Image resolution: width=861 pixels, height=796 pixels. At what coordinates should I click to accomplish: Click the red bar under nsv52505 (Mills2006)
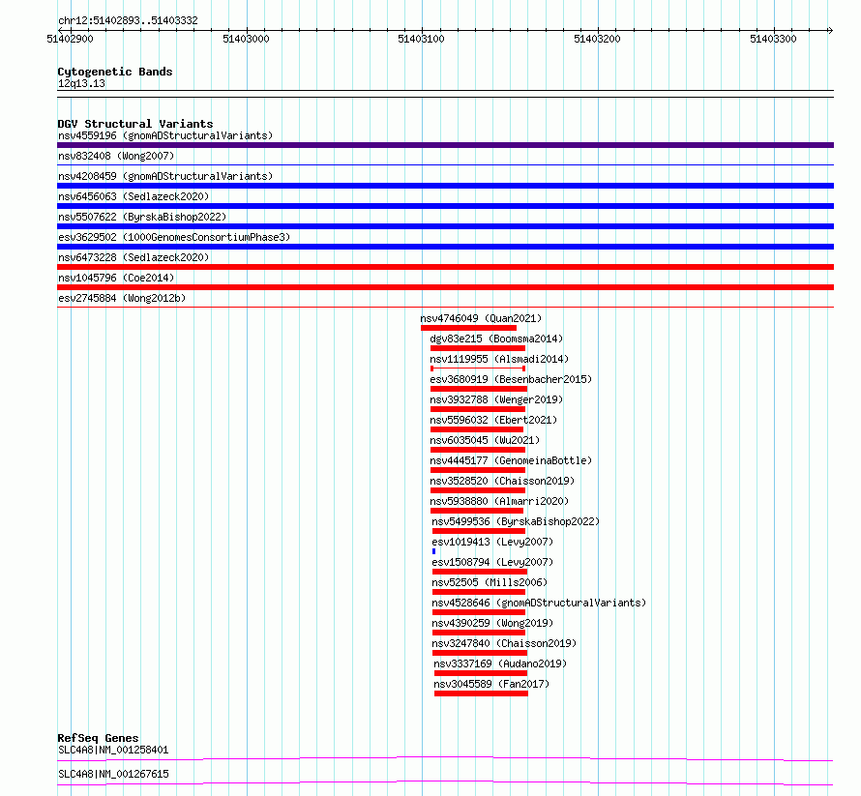(x=479, y=592)
